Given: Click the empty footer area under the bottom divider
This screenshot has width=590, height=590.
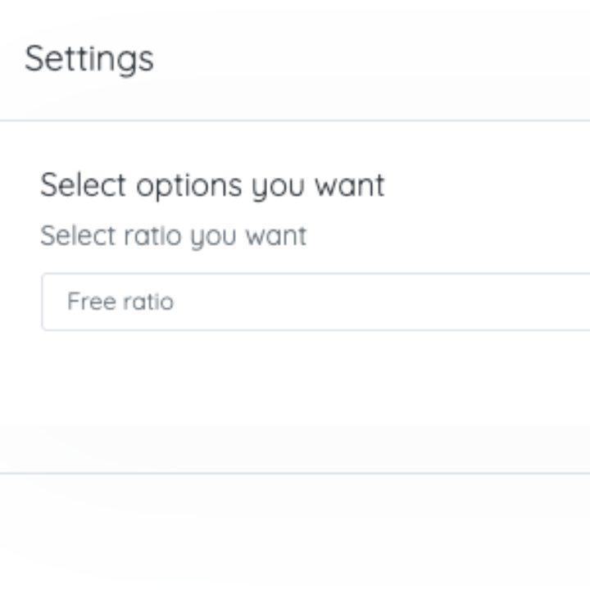Looking at the screenshot, I should 295,533.
